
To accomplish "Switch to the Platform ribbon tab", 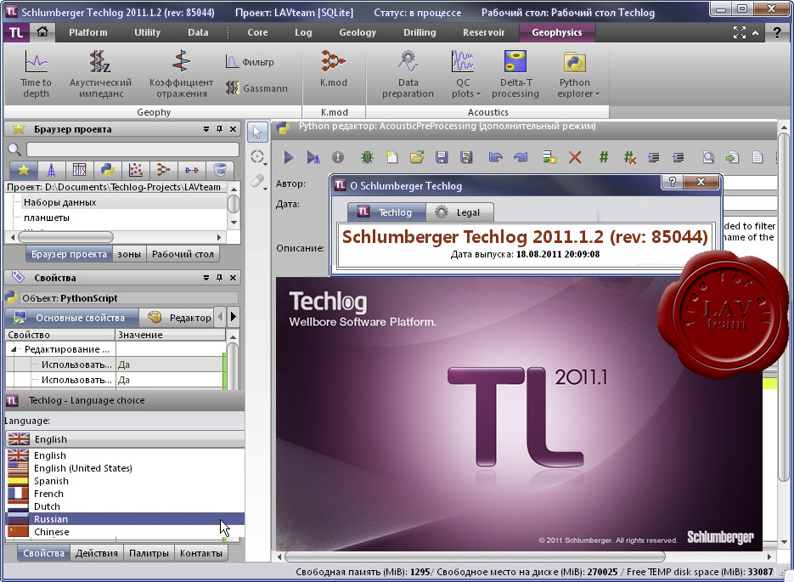I will tap(88, 32).
